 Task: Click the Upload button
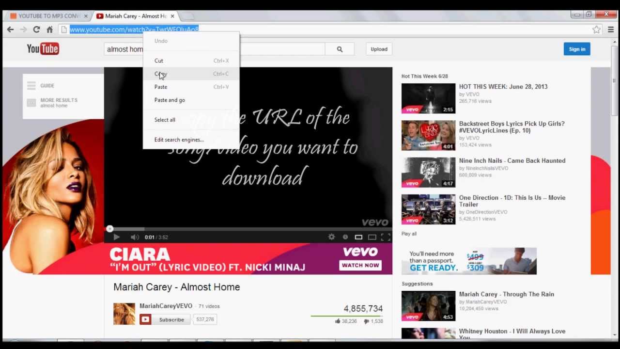click(x=379, y=49)
